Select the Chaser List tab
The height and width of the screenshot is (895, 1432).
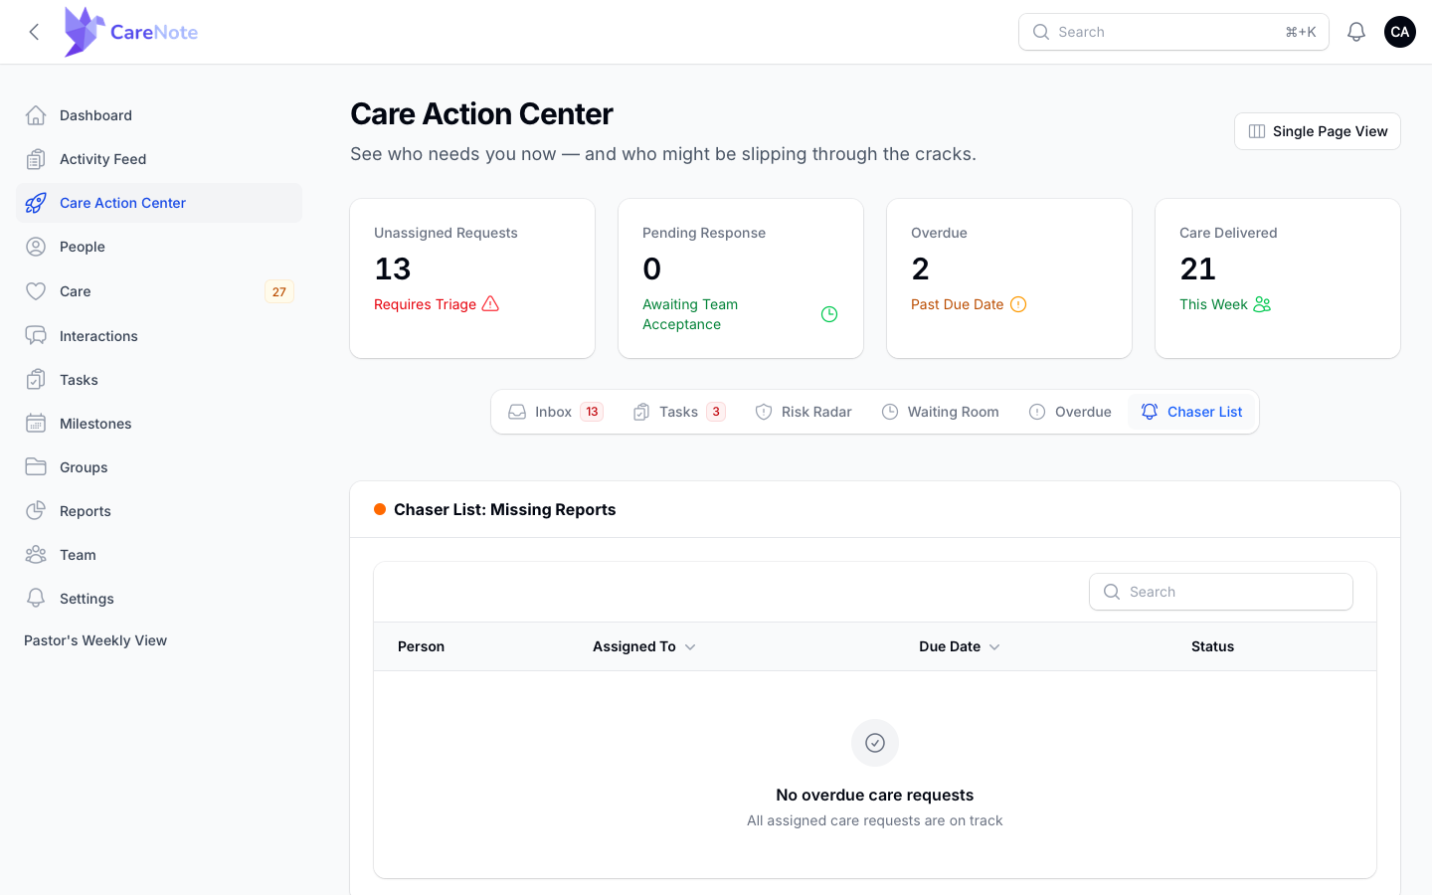(x=1191, y=412)
